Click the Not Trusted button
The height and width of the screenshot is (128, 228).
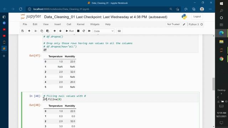(x=173, y=24)
